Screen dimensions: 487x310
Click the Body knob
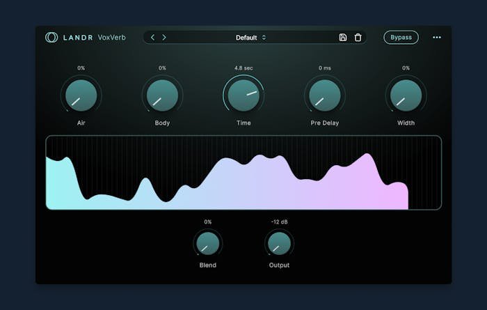(x=162, y=95)
